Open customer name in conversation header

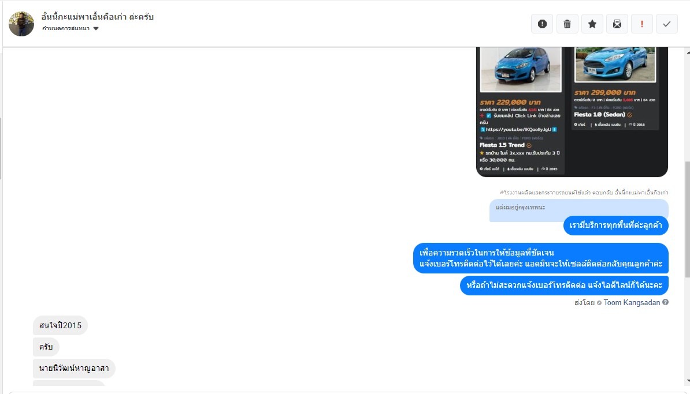[x=97, y=17]
